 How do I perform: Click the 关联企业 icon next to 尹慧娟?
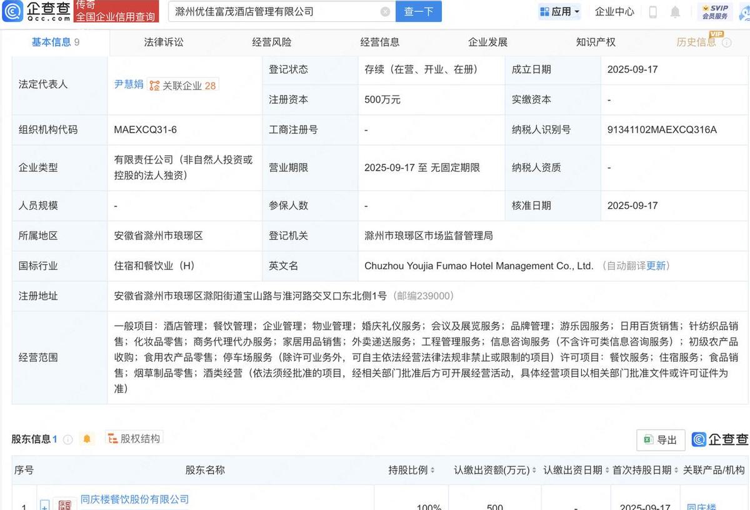(154, 86)
